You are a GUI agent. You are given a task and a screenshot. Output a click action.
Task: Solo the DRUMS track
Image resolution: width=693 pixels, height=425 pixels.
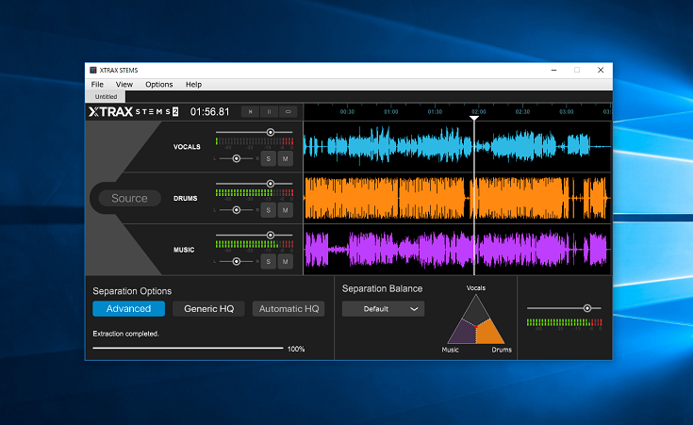[x=269, y=210]
